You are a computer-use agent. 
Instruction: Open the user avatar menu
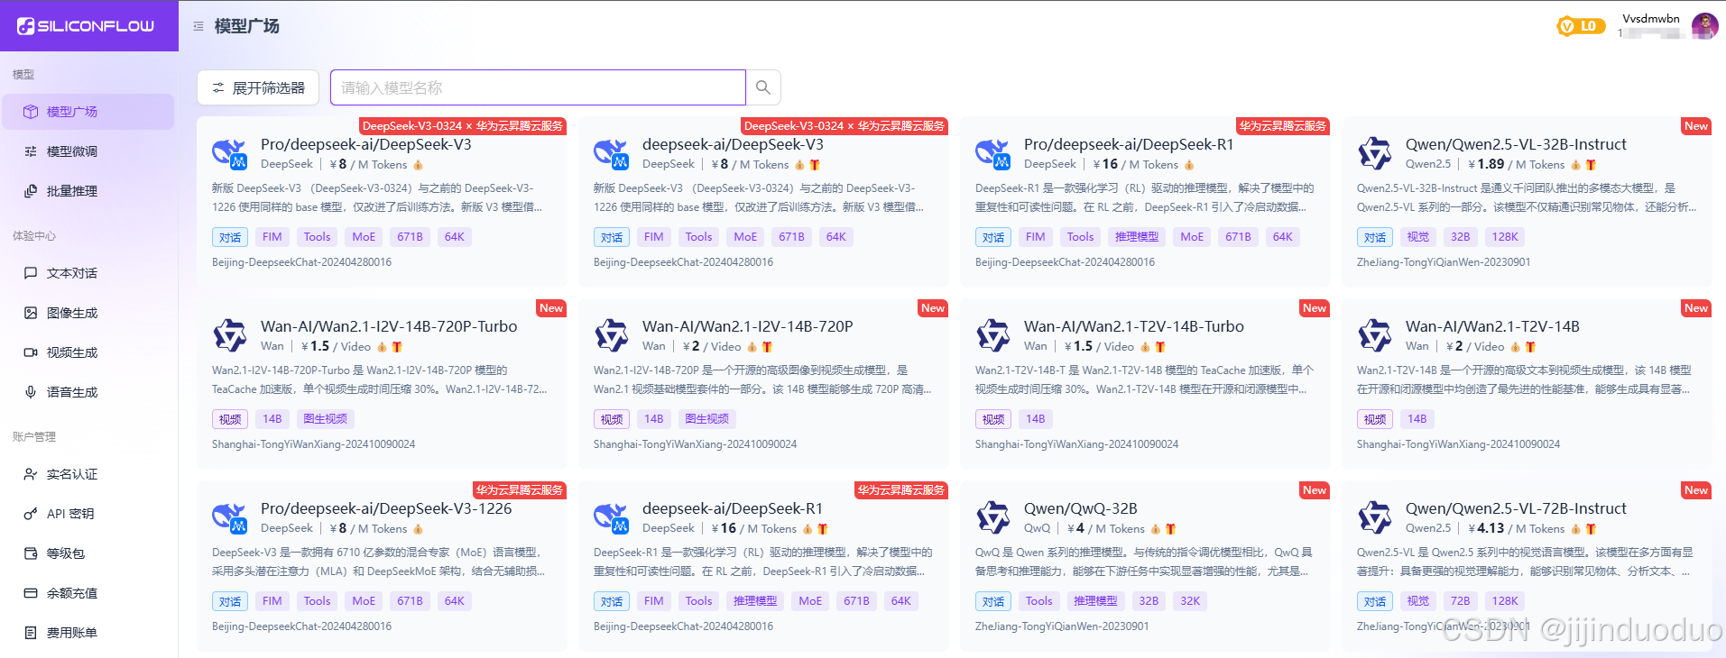click(1704, 26)
